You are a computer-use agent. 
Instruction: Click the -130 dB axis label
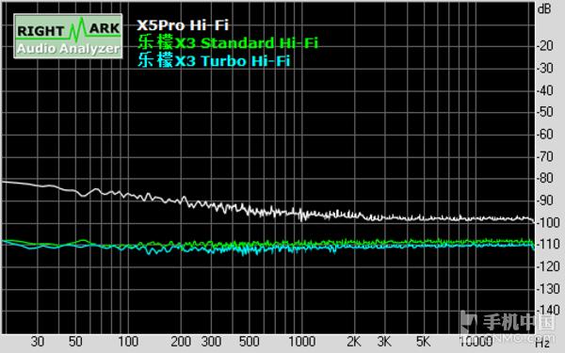pos(548,289)
